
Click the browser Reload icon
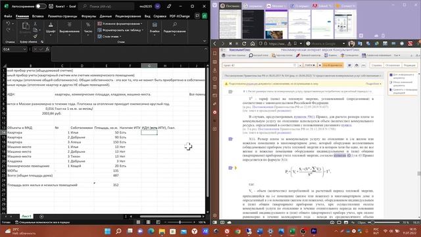tap(244, 43)
